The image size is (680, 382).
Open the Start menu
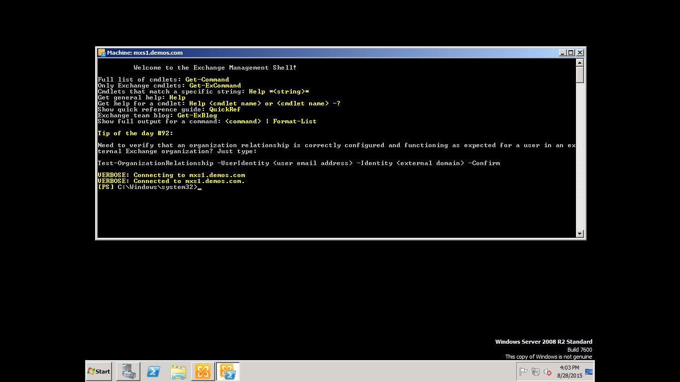coord(99,372)
